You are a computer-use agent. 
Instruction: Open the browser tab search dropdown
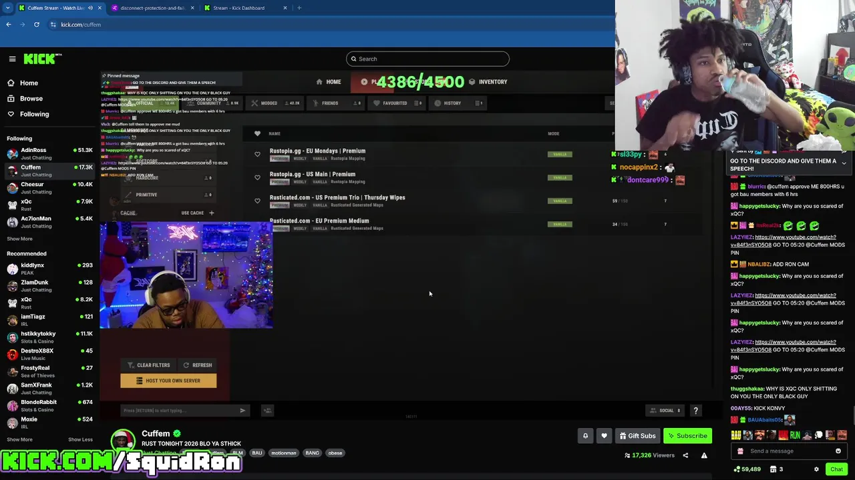click(7, 8)
